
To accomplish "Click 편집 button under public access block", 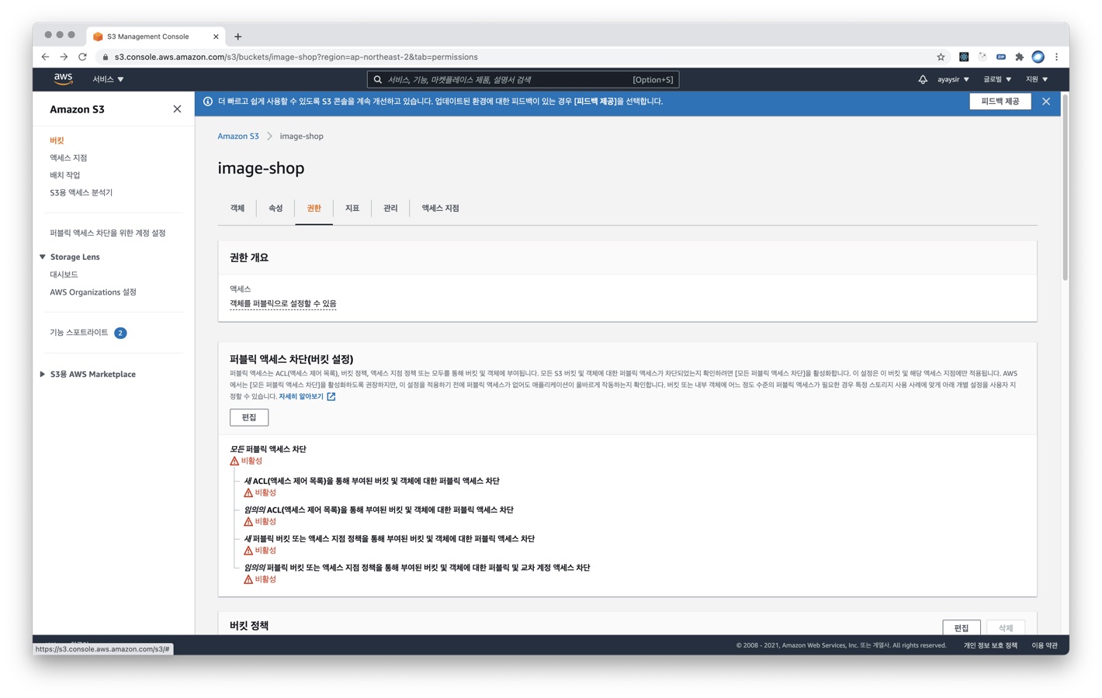I will point(249,417).
